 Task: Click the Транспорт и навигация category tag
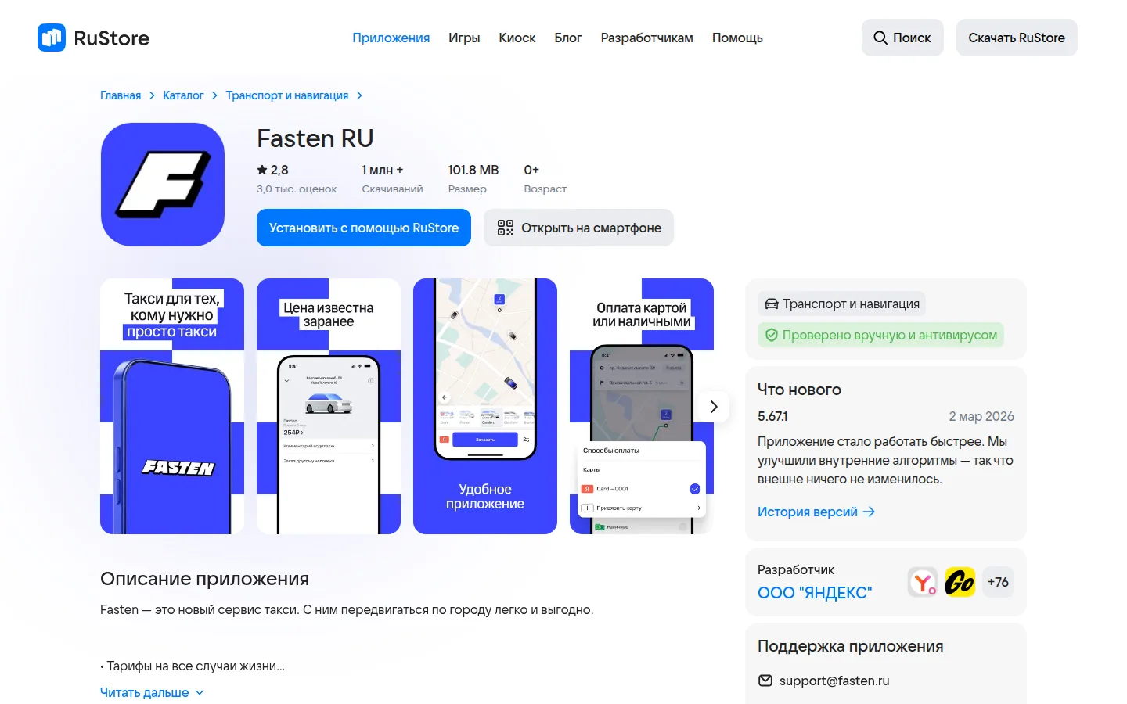click(x=842, y=304)
